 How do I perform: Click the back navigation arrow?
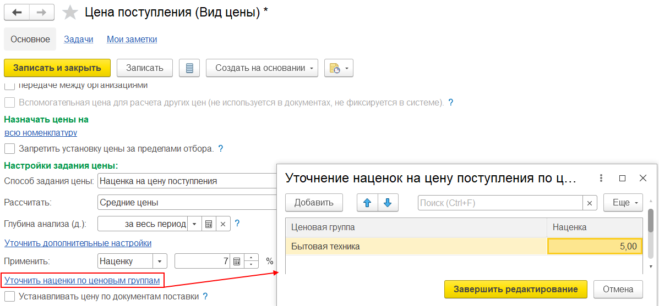click(x=17, y=12)
